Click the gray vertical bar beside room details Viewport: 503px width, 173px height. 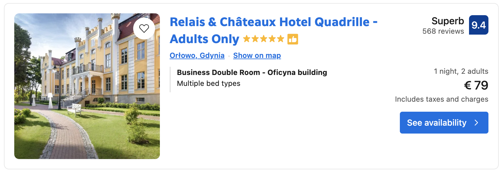click(170, 80)
